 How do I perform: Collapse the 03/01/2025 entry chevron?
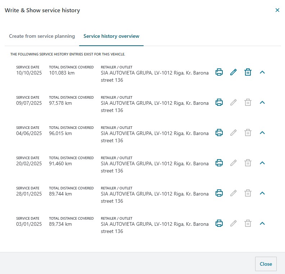coord(262,223)
